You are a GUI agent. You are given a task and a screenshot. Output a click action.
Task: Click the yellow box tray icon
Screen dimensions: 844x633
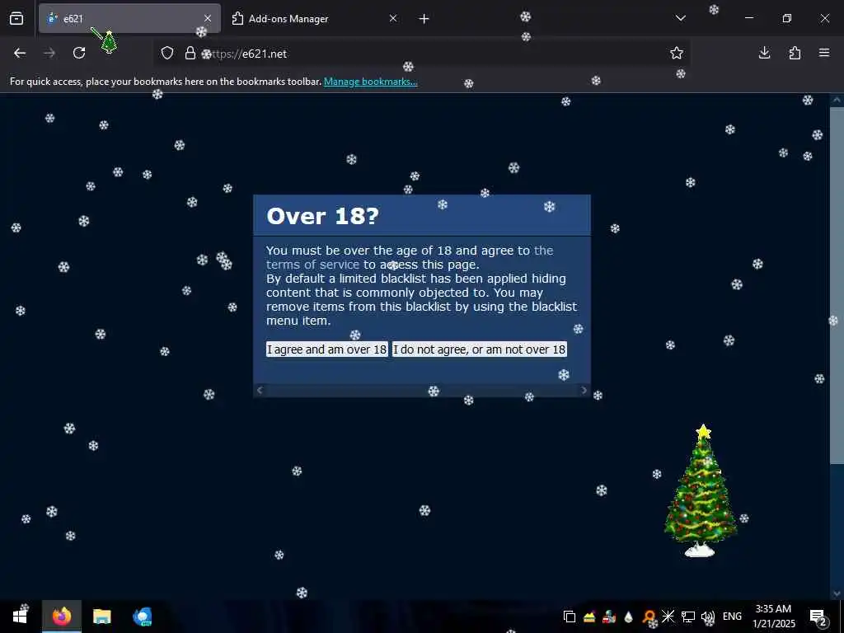click(589, 617)
